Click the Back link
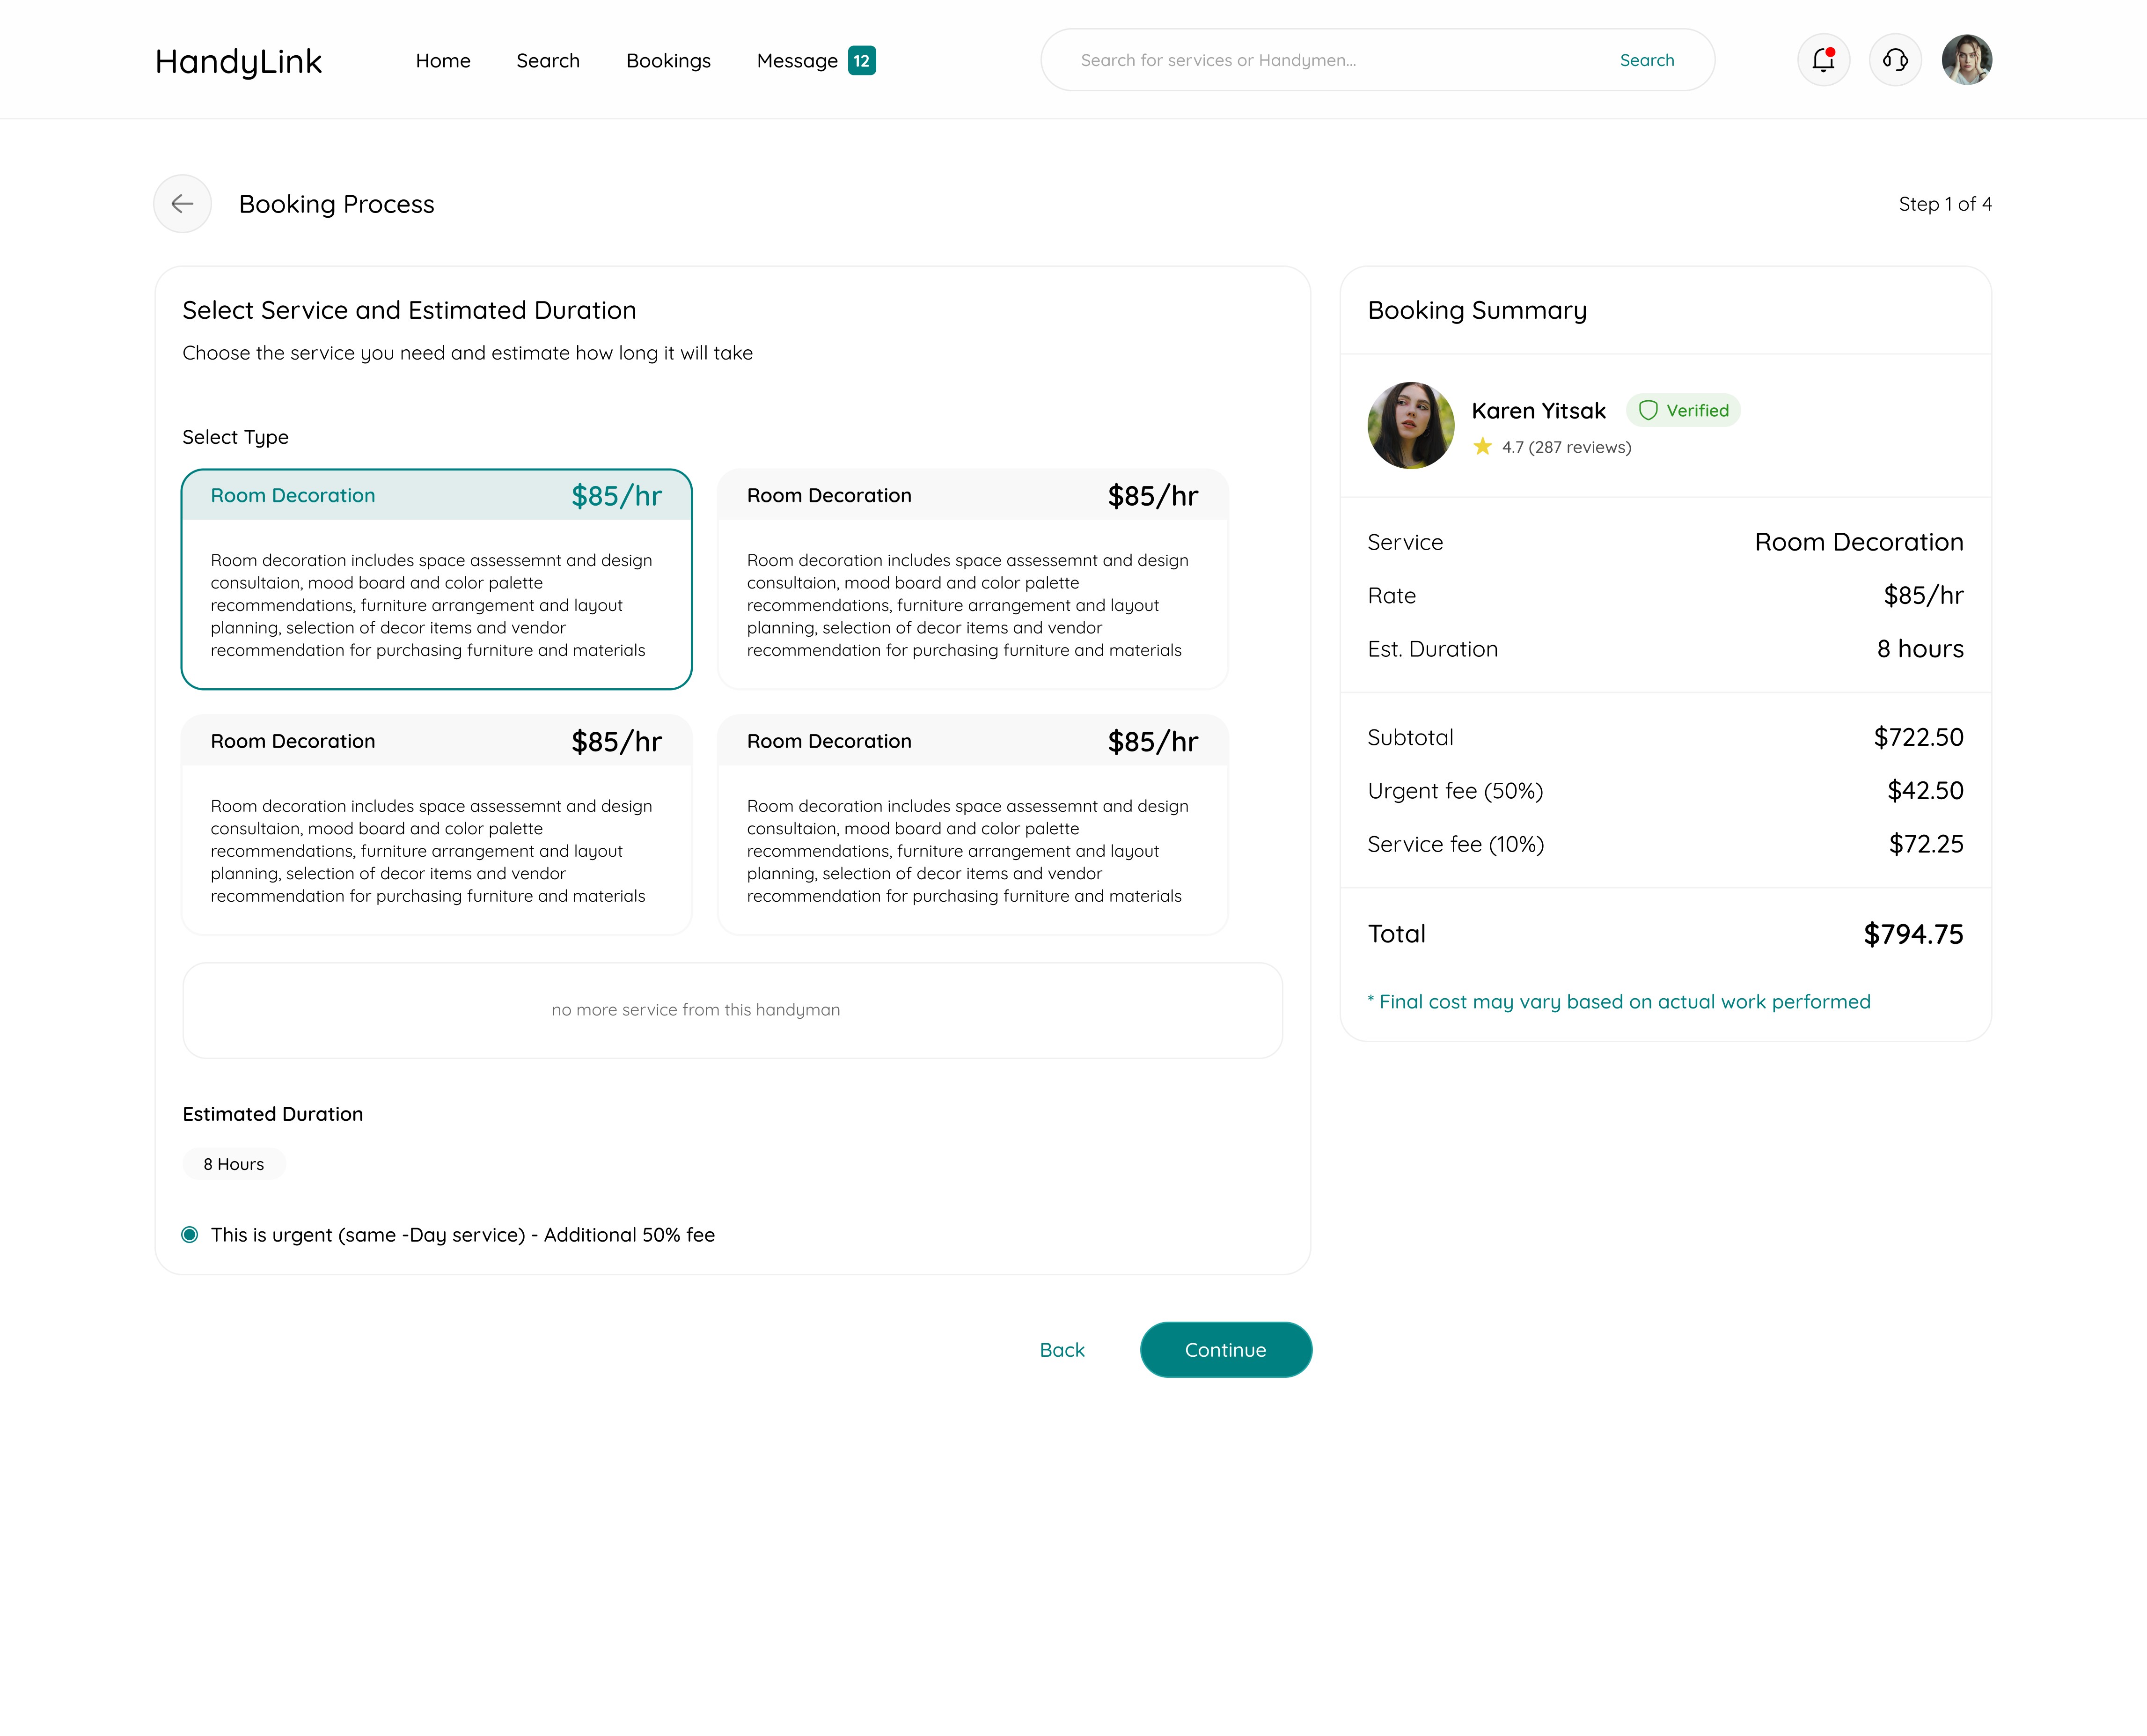 1062,1350
